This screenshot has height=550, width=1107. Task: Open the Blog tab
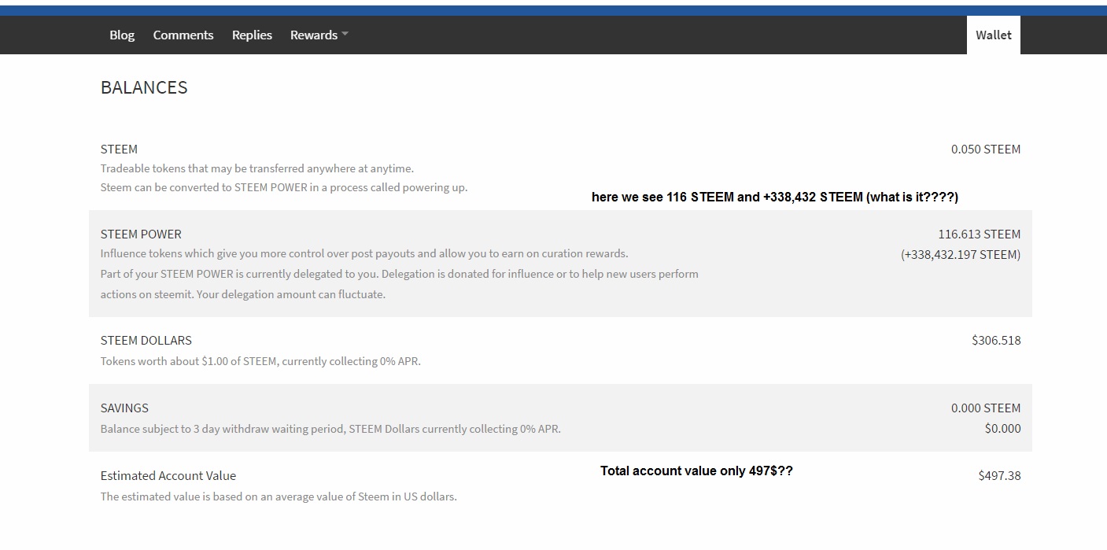(x=122, y=35)
